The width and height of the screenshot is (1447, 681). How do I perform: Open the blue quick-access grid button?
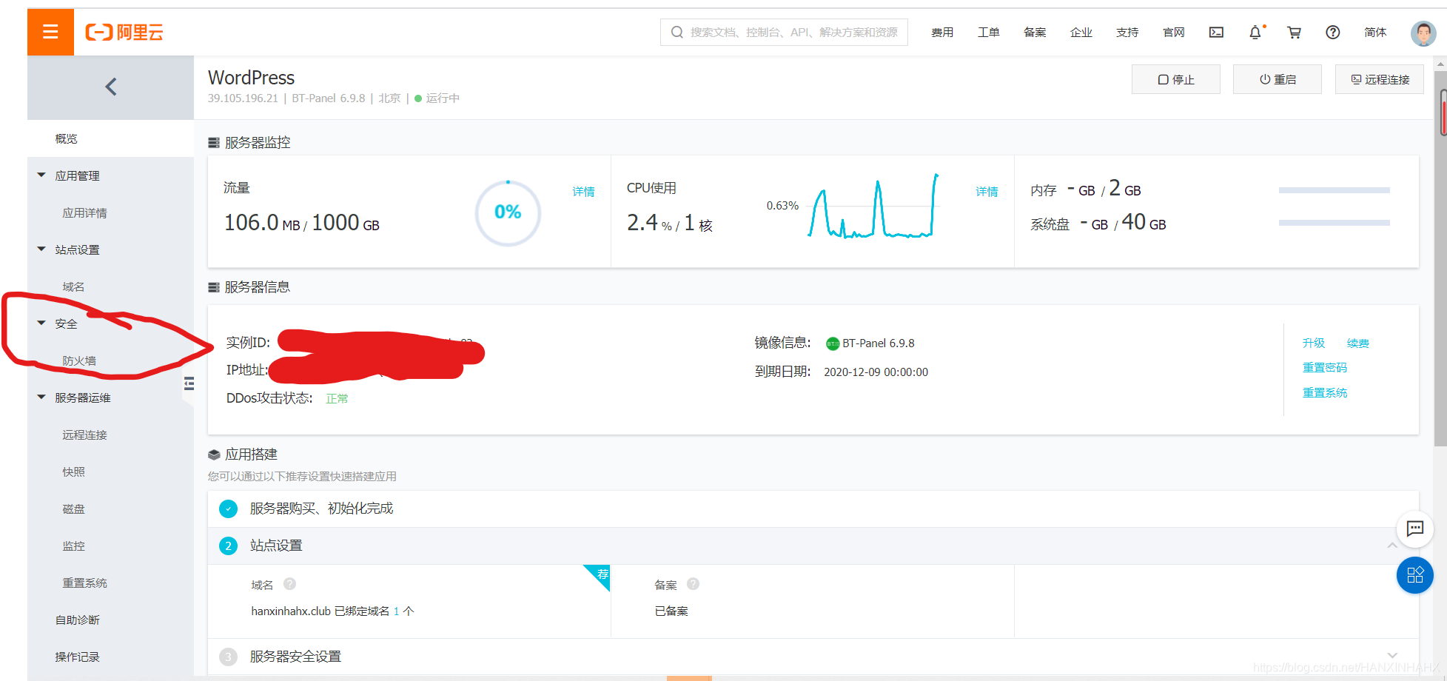[1414, 575]
